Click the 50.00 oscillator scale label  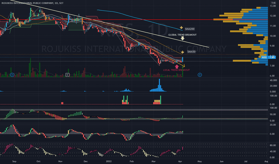pyautogui.click(x=273, y=115)
